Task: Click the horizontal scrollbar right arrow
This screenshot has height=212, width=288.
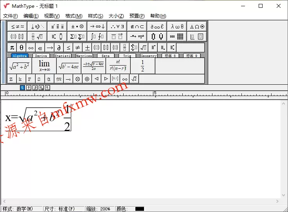Action: 277,201
